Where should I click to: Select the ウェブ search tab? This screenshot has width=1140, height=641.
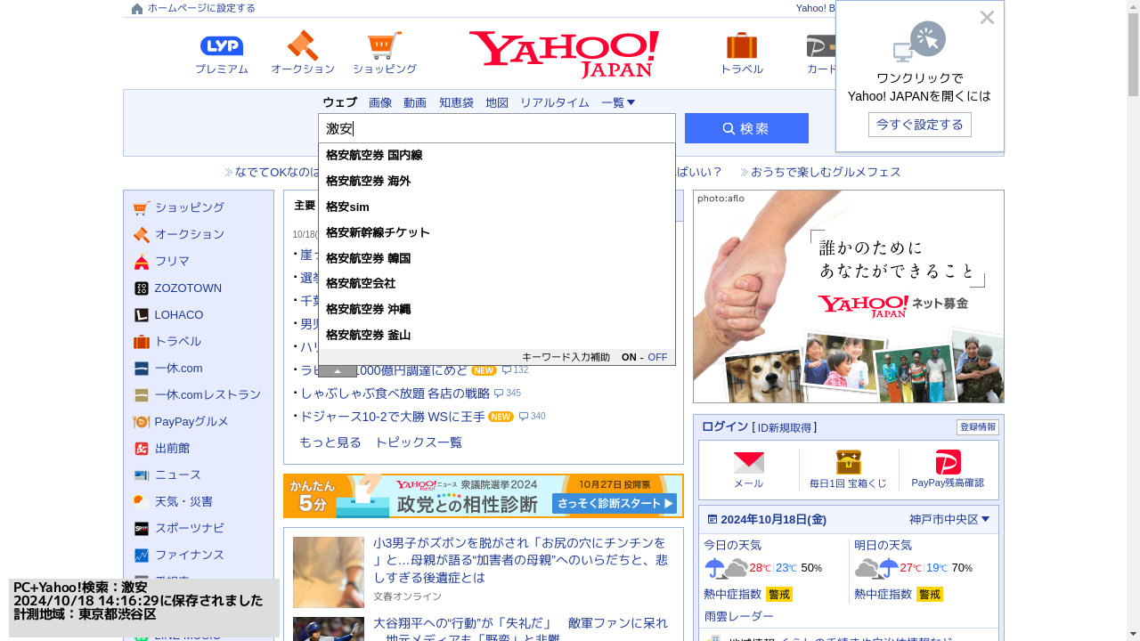(x=339, y=102)
